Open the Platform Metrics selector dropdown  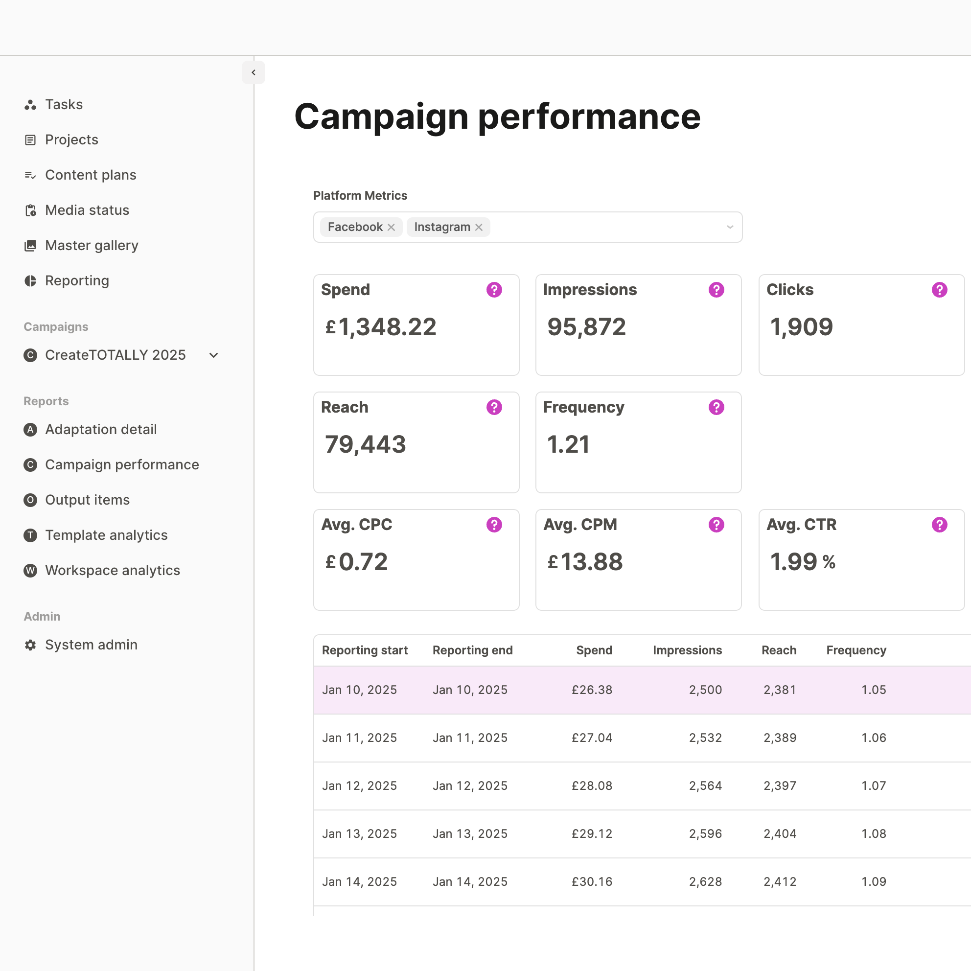730,227
